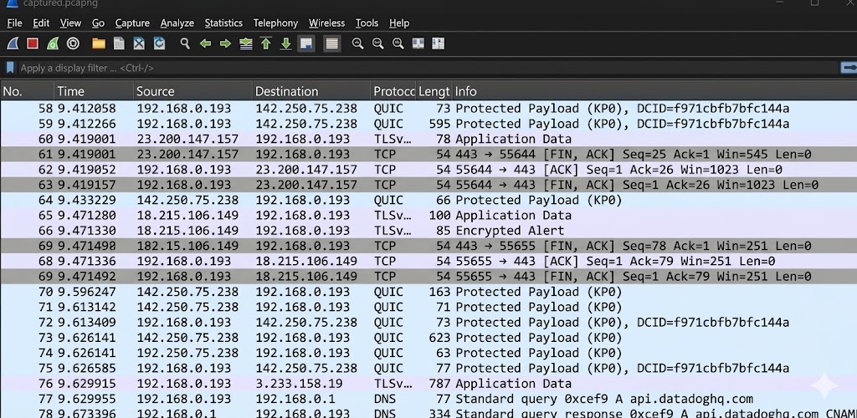857x418 pixels.
Task: Select packet 59 with length 595
Action: click(x=428, y=124)
